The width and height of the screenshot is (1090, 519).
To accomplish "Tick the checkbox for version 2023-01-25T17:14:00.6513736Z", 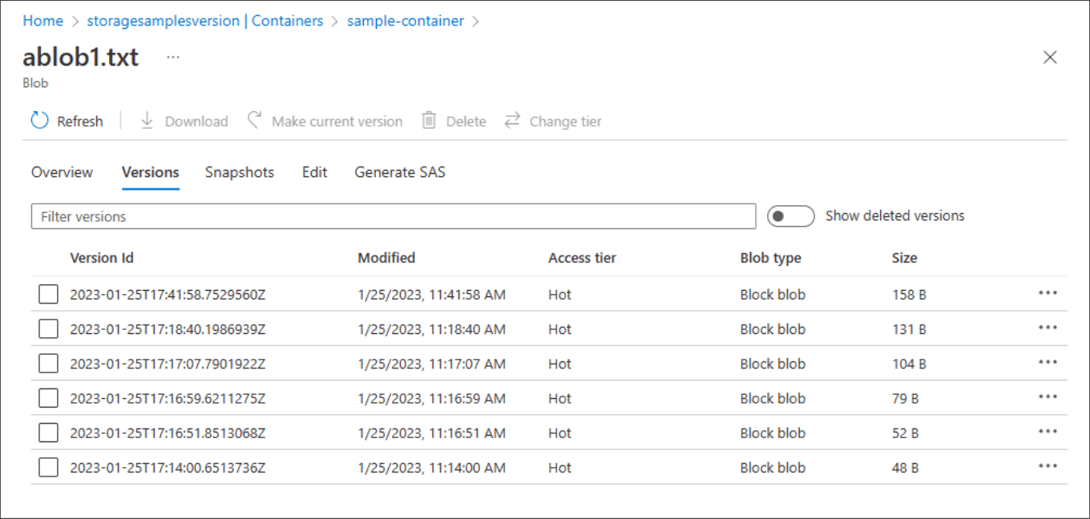I will pyautogui.click(x=48, y=468).
